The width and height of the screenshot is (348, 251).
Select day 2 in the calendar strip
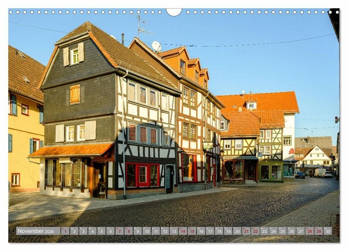74,231
